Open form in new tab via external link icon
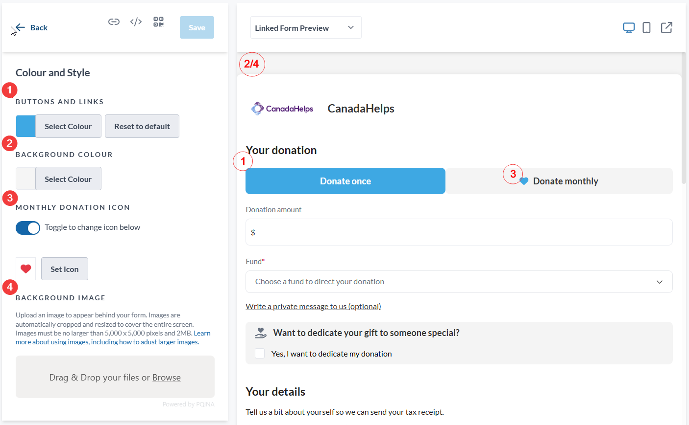Screen dimensions: 689x425 point(666,27)
